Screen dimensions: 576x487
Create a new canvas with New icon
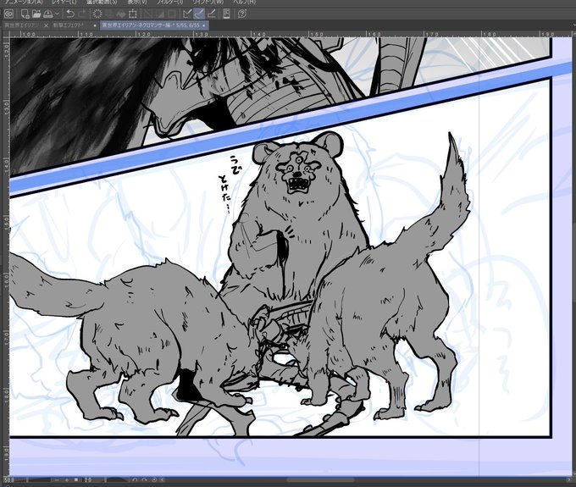[25, 14]
